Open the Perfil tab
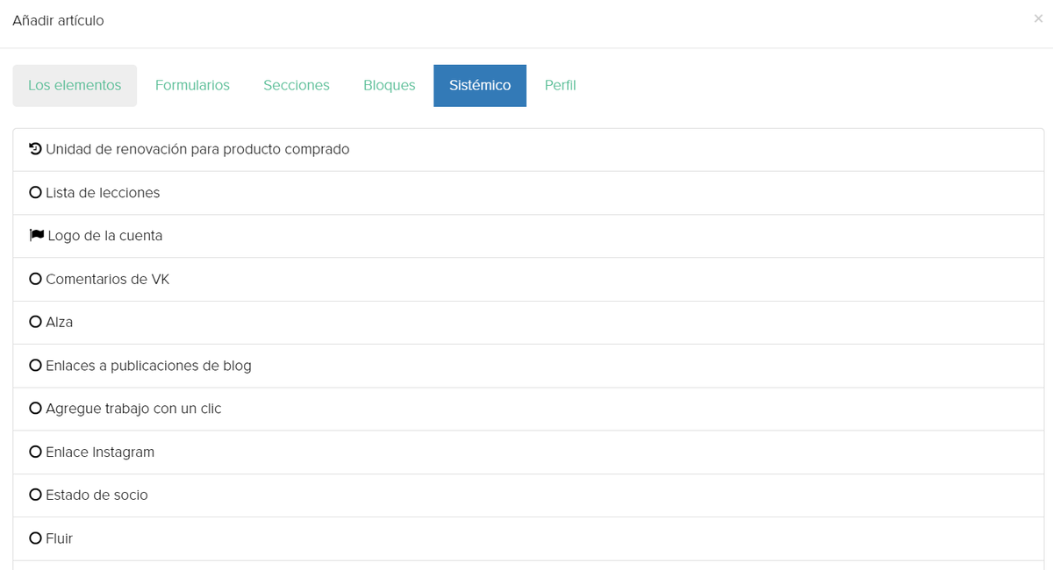The image size is (1053, 570). pos(560,85)
